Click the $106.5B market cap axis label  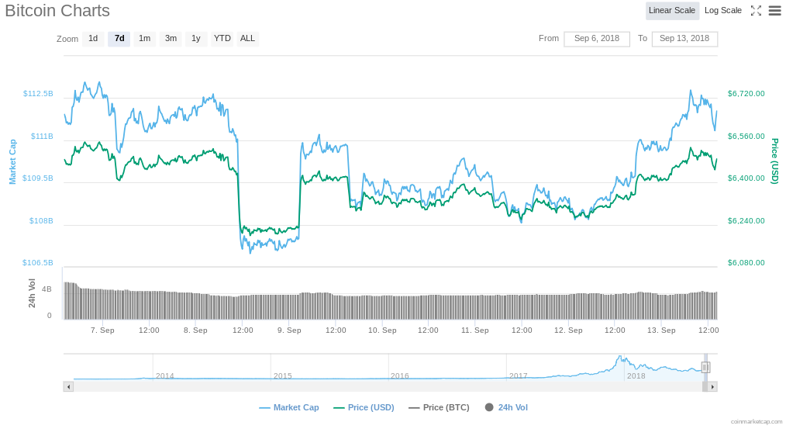click(x=38, y=263)
